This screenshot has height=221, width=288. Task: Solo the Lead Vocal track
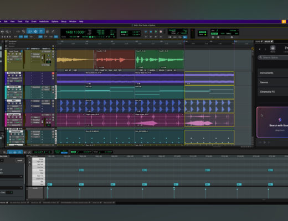coord(16,54)
